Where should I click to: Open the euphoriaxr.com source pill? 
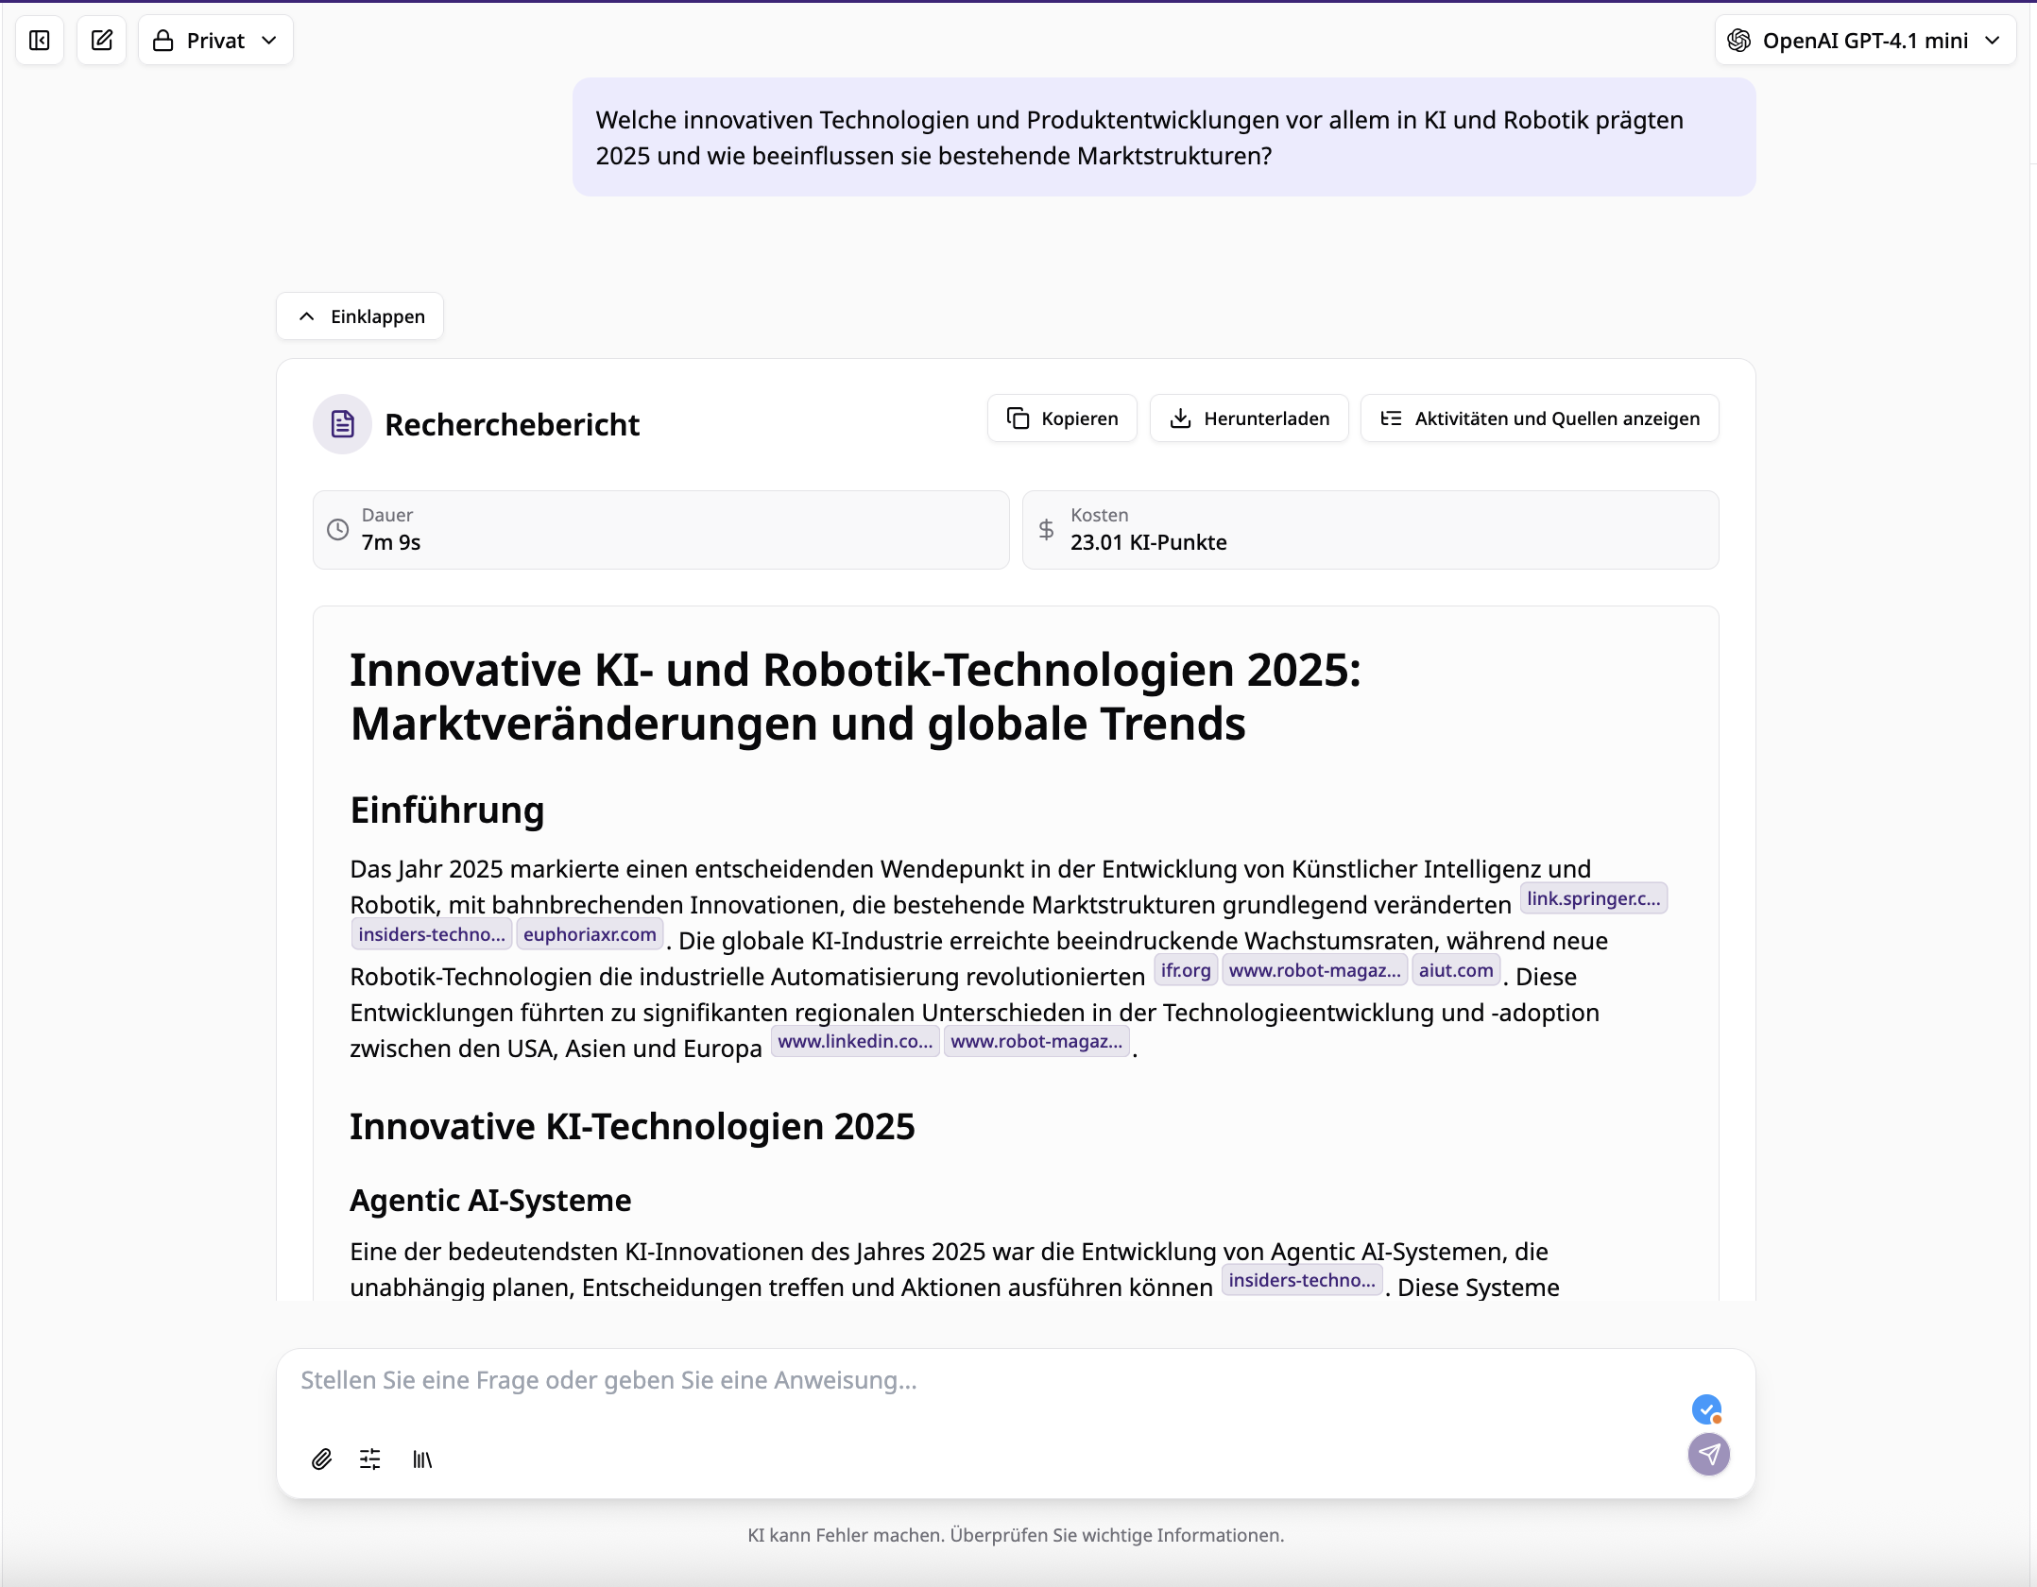click(590, 933)
